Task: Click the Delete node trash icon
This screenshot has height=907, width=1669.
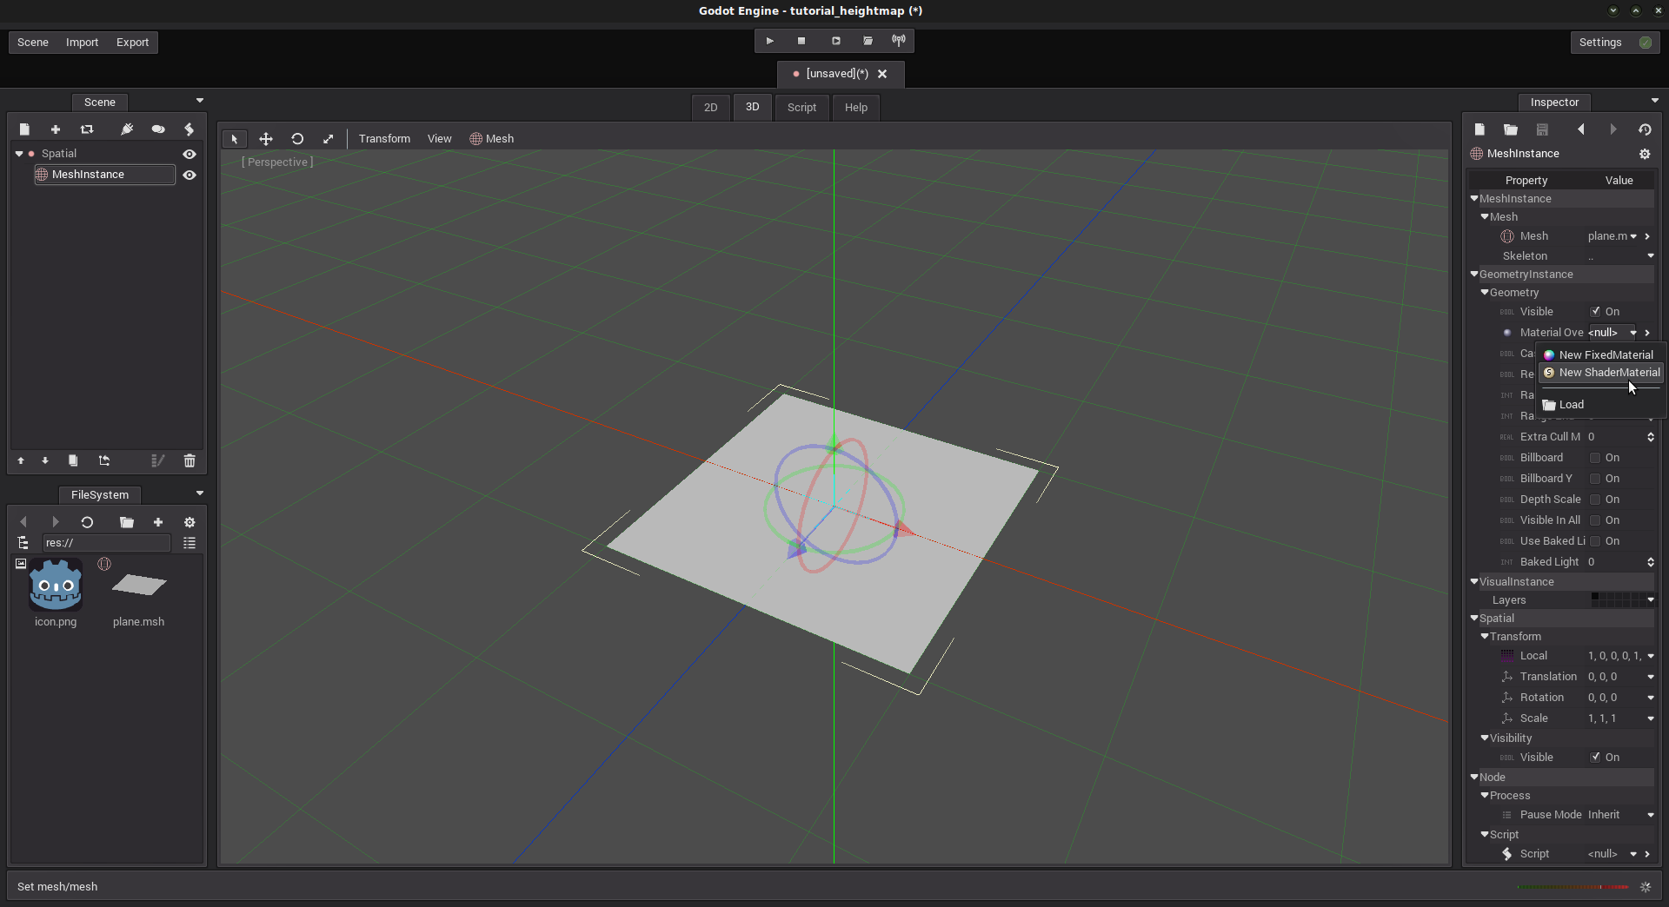Action: 190,460
